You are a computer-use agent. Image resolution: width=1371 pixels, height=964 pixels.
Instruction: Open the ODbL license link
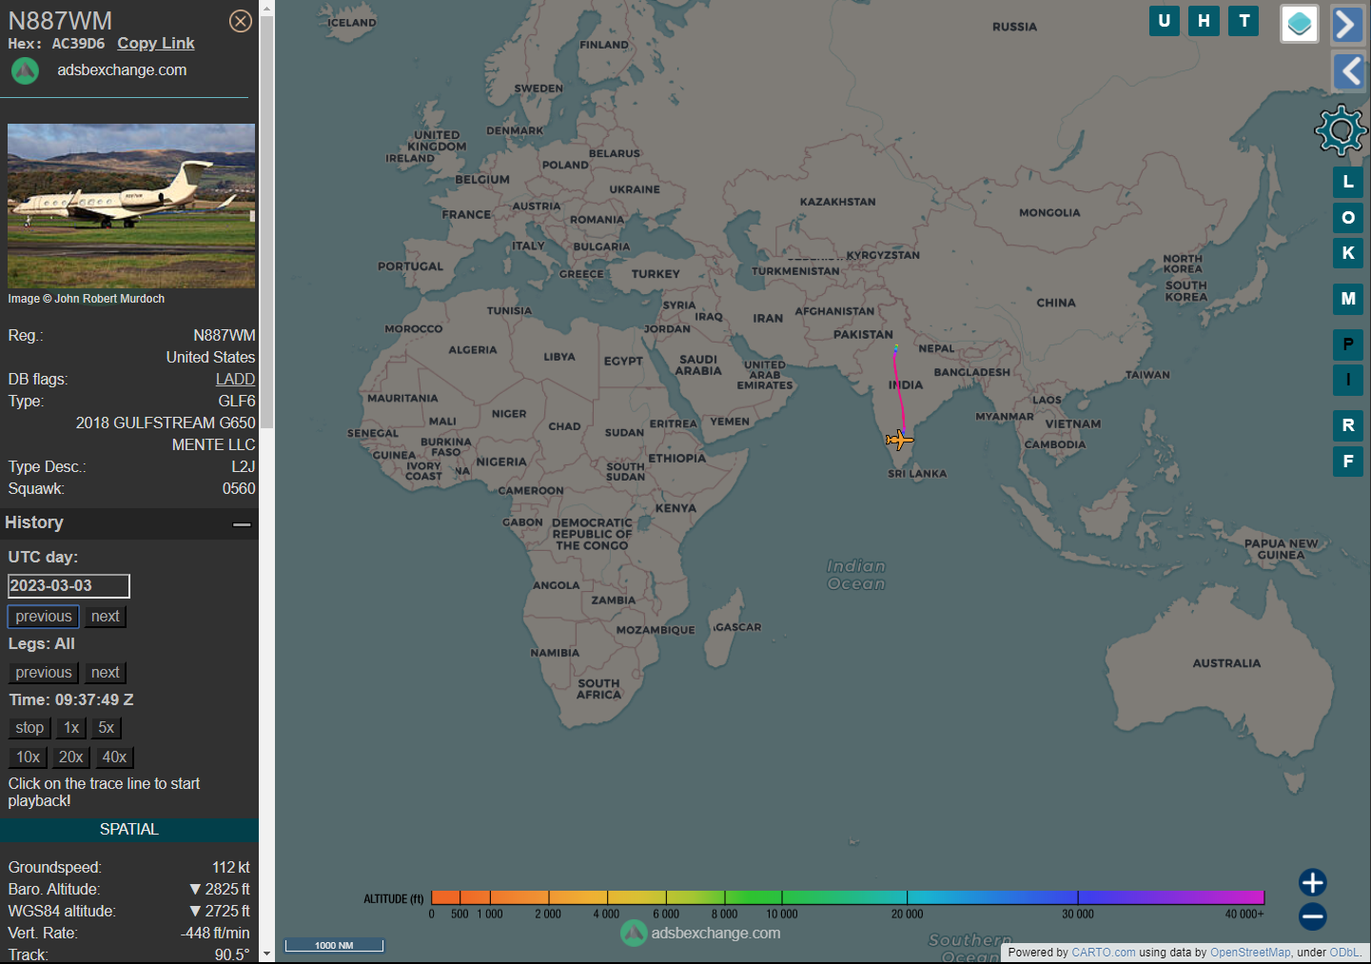[1344, 953]
